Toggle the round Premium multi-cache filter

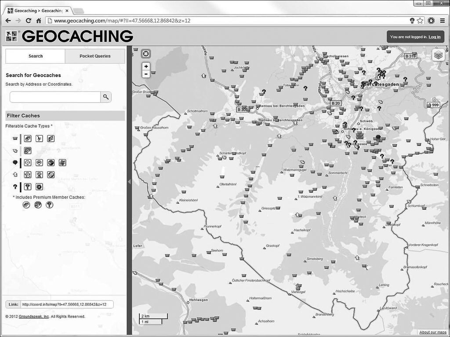tap(38, 205)
